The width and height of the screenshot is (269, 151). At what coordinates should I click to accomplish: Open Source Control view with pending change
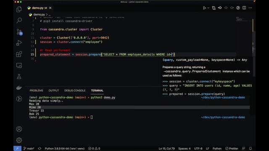point(19,32)
